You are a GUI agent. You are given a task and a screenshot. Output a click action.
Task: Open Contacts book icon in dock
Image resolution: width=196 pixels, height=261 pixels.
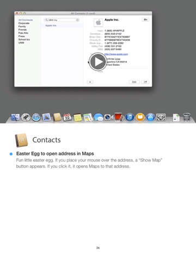[x=57, y=117]
